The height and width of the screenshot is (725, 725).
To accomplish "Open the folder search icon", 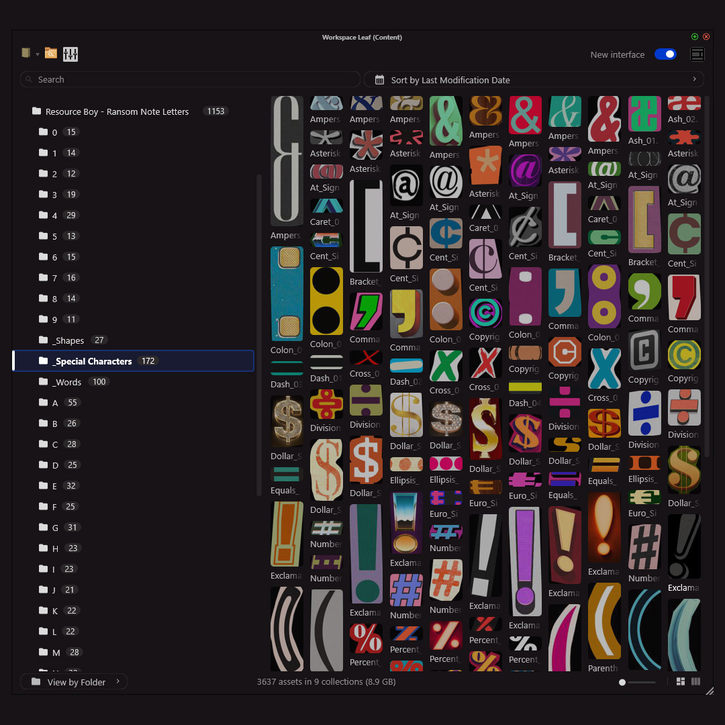I will click(51, 54).
